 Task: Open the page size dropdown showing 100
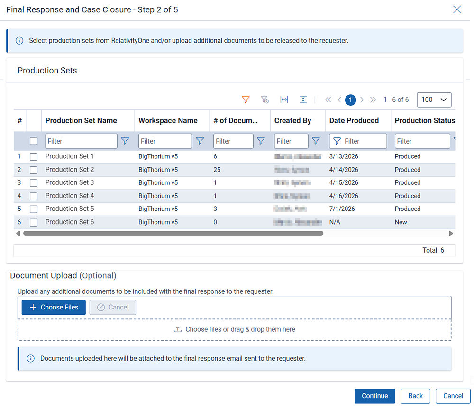[x=434, y=100]
